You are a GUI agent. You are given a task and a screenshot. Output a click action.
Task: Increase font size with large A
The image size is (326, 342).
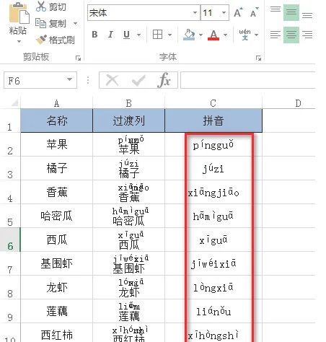[x=238, y=12]
